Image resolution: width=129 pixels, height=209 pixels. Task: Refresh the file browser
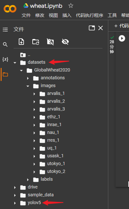tap(36, 42)
